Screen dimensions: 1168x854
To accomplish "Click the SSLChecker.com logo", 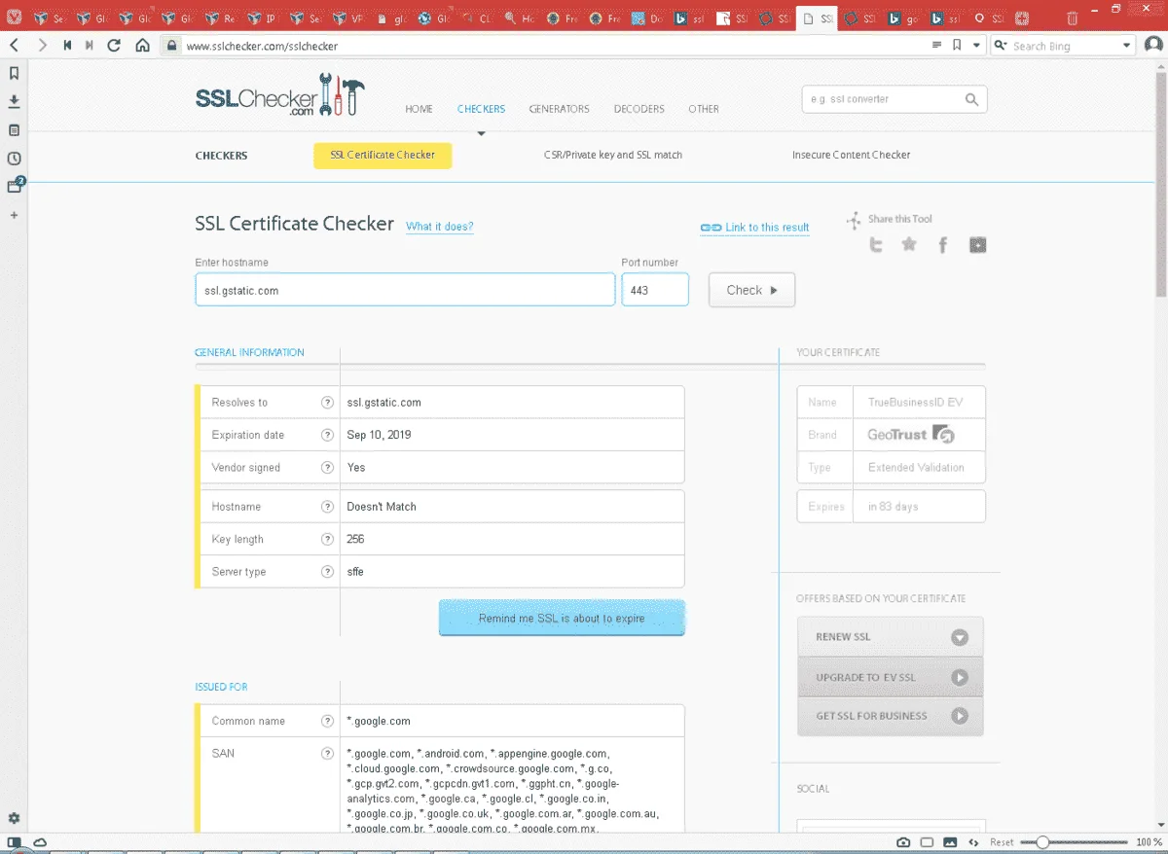I will coord(279,95).
